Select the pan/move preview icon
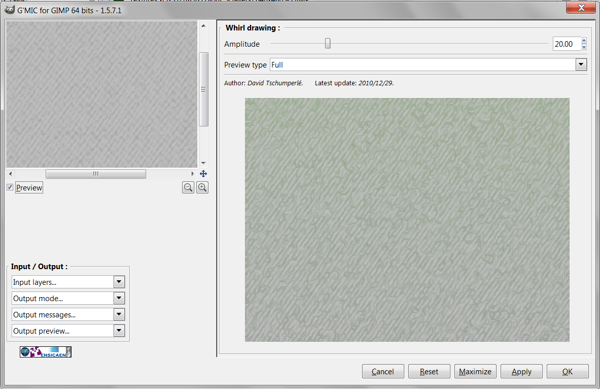The image size is (600, 389). click(203, 174)
